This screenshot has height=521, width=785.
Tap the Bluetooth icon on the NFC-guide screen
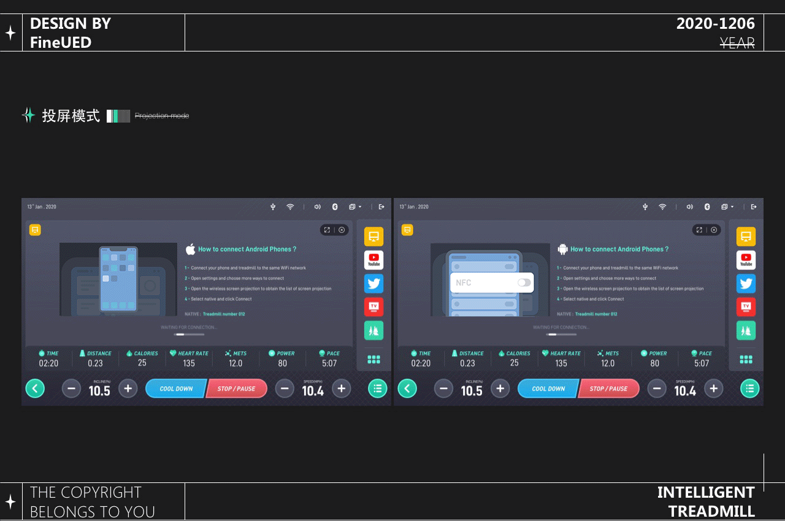(x=707, y=207)
